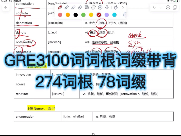The width and height of the screenshot is (181, 136).
Task: Select the pencil tool
Action: pos(67,8)
